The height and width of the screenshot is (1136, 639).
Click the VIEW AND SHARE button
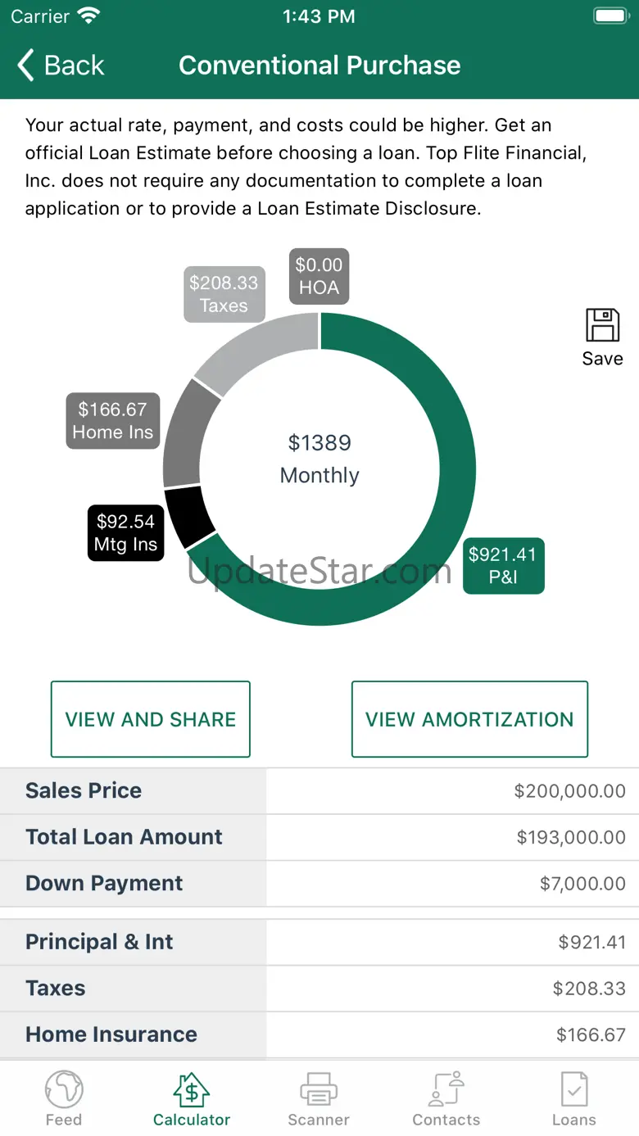click(x=151, y=719)
